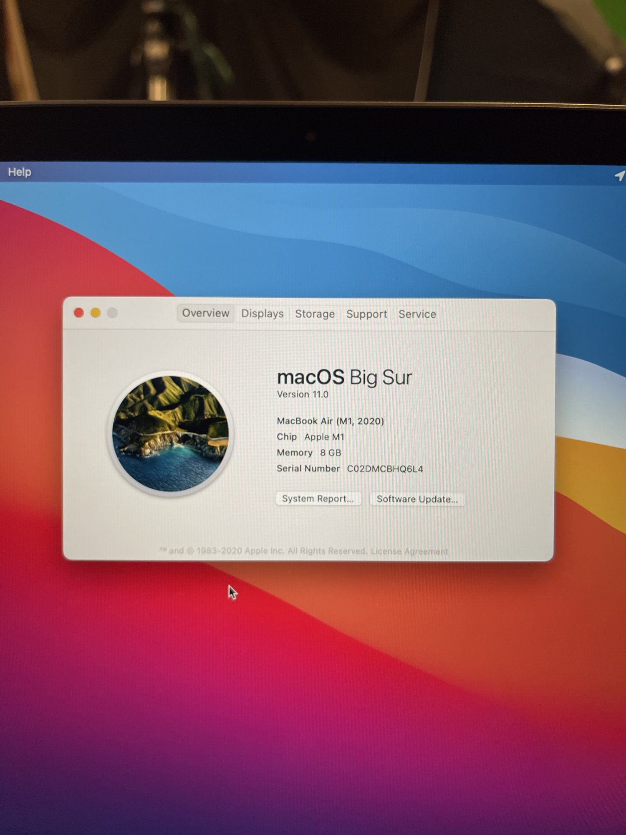Click the 8 GB memory value
The image size is (626, 835).
(331, 453)
